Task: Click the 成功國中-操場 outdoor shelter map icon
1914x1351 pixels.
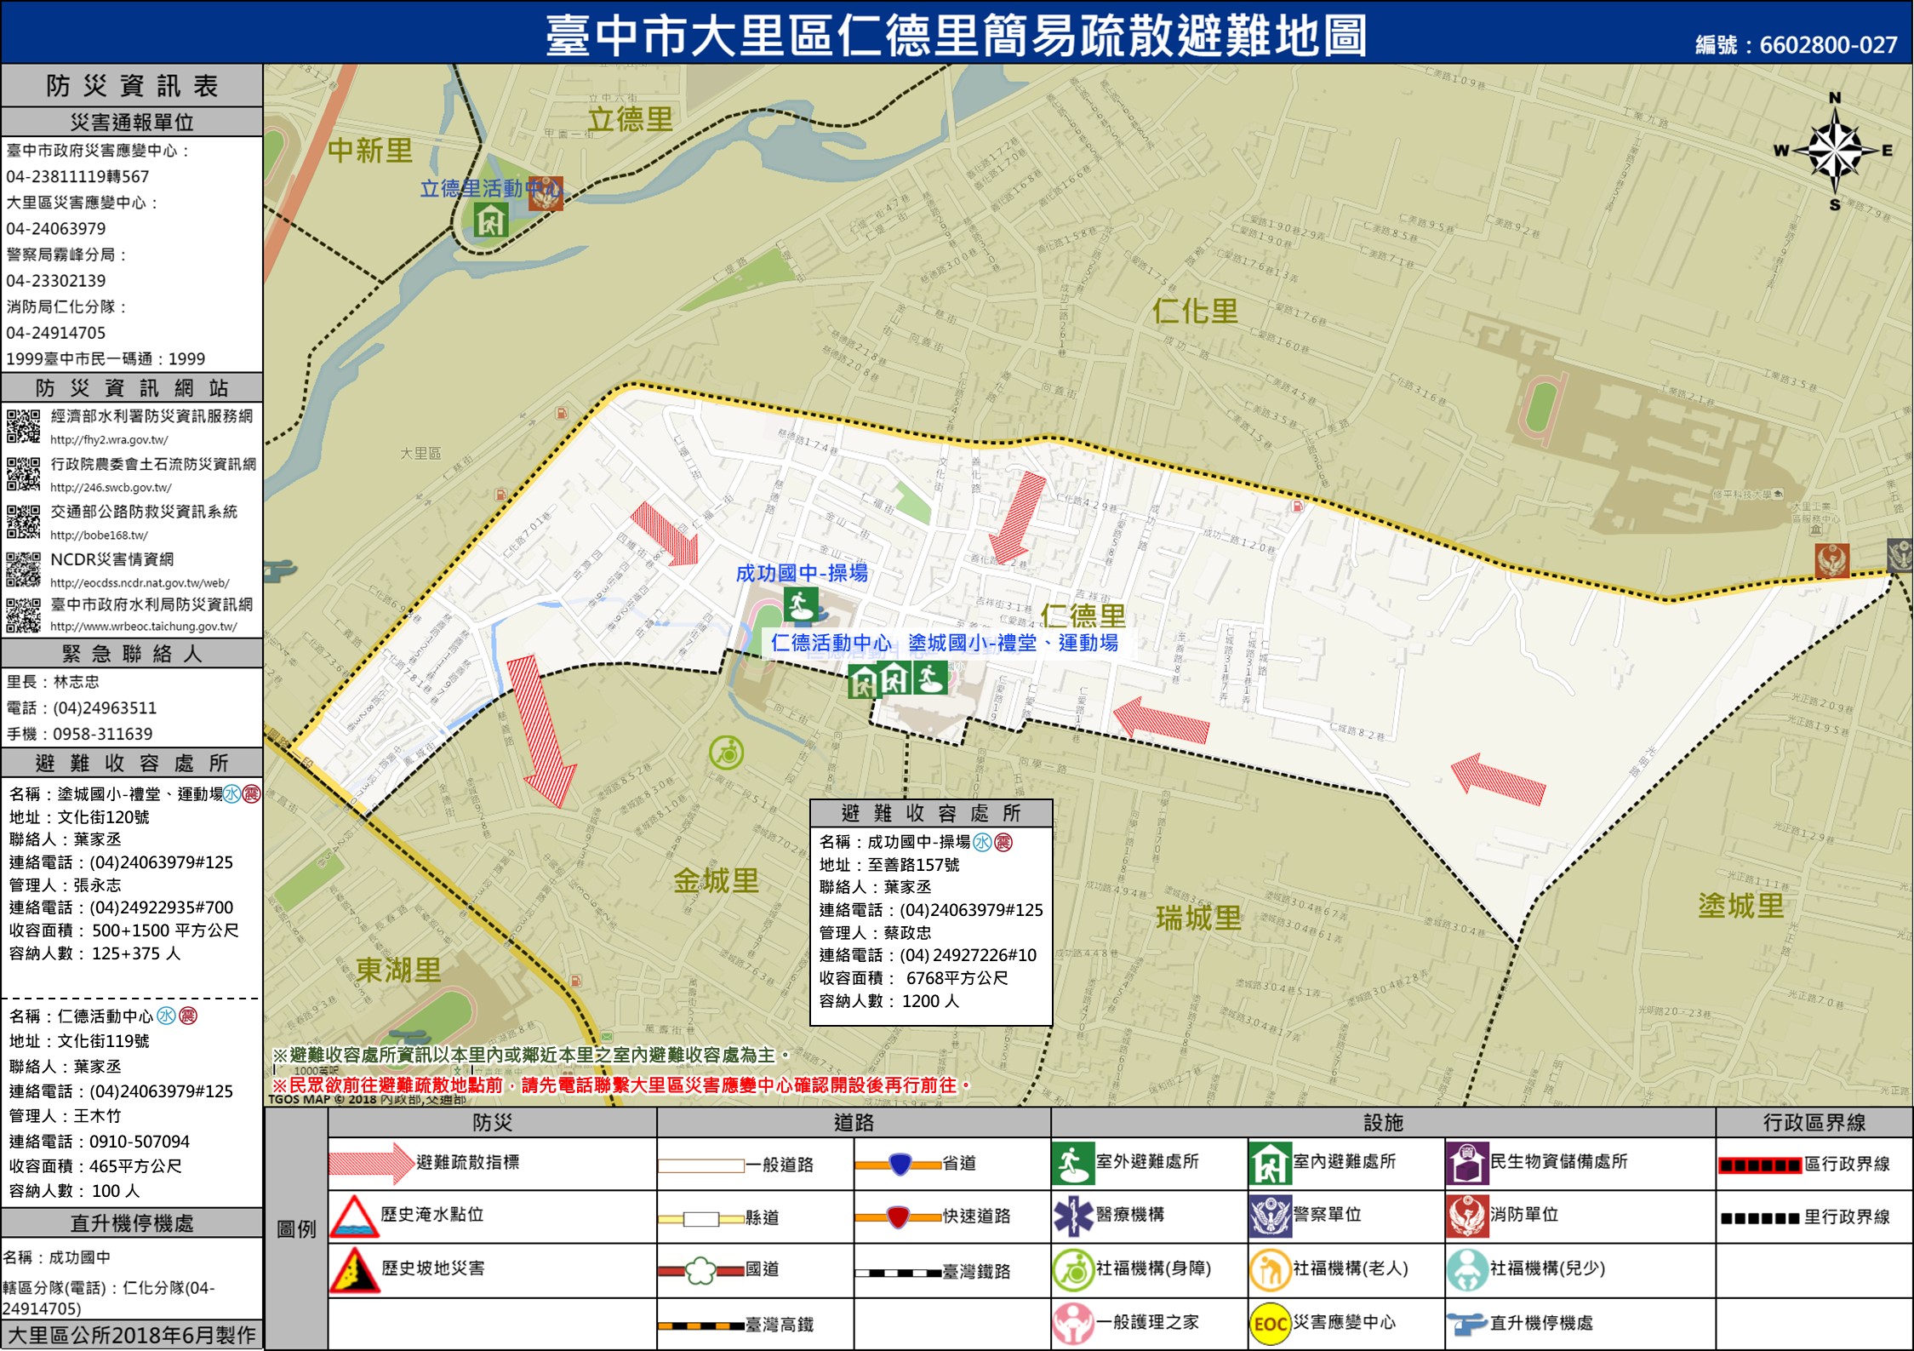Action: tap(801, 604)
